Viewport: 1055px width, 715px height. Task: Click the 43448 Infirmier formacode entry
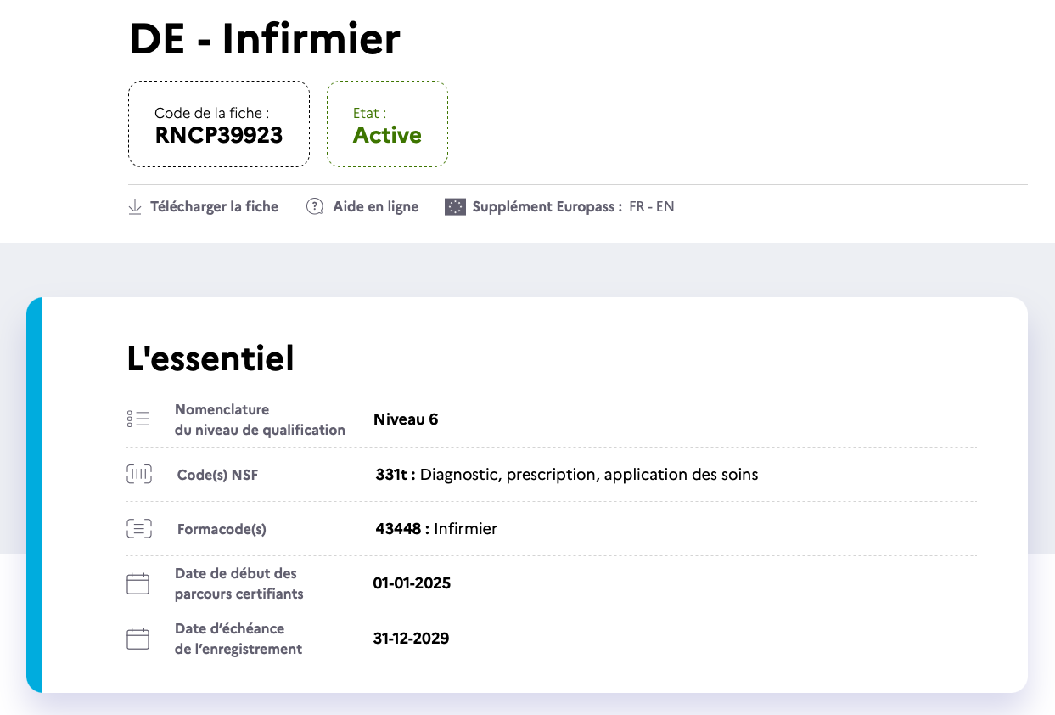[x=436, y=529]
